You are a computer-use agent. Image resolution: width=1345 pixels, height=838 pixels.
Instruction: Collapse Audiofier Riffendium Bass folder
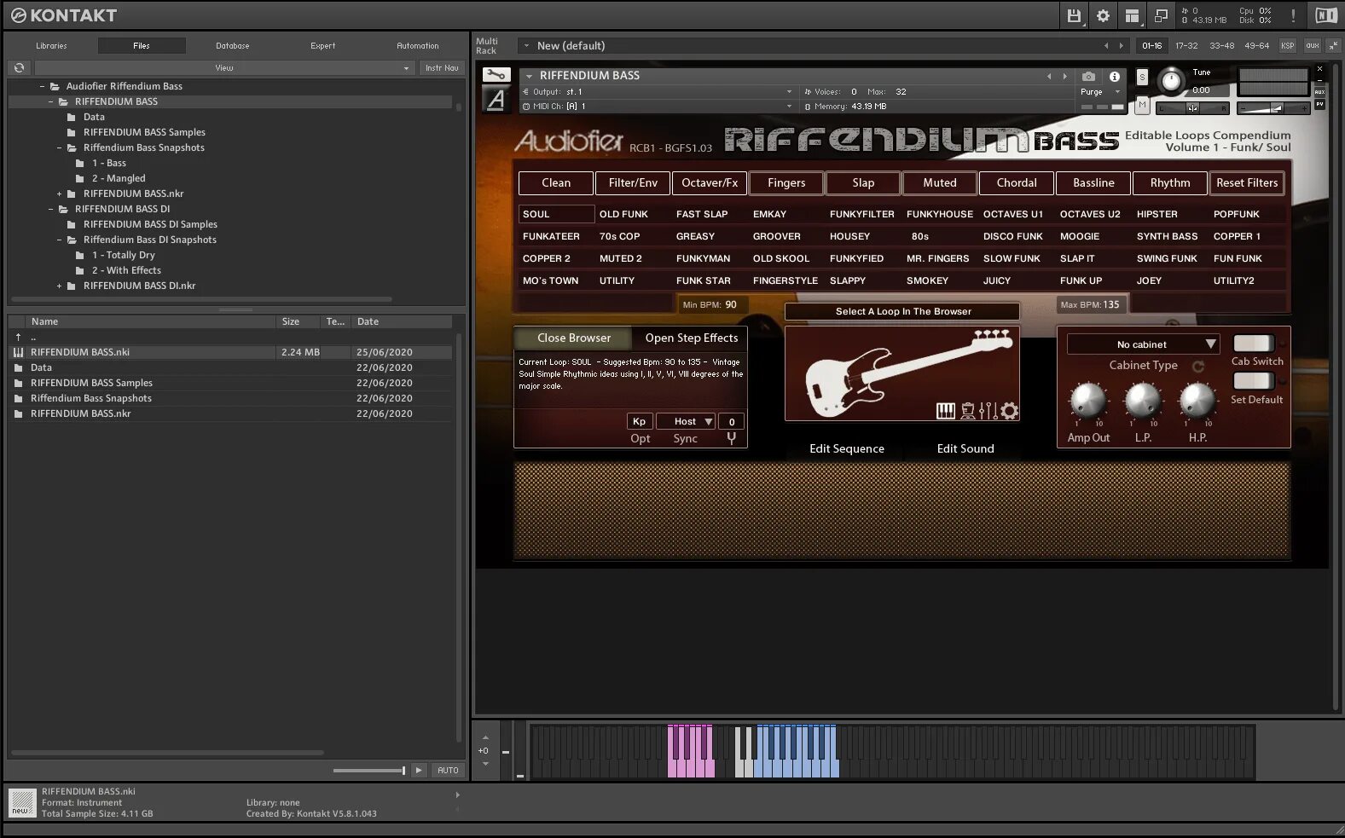pyautogui.click(x=42, y=86)
